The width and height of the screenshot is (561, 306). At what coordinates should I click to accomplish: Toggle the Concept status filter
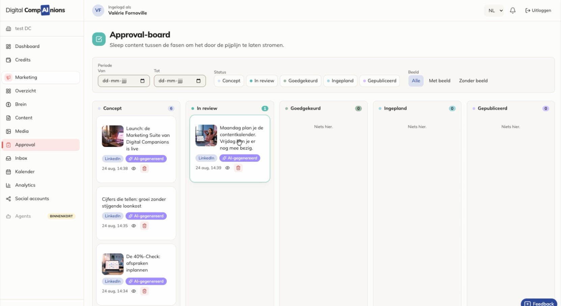tap(229, 81)
